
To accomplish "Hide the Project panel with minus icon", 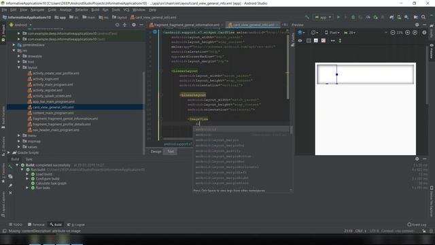I will (141, 24).
